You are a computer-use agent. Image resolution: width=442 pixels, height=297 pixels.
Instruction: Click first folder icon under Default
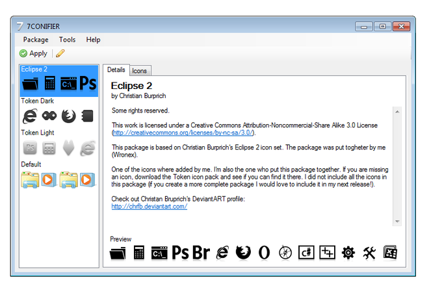[30, 180]
